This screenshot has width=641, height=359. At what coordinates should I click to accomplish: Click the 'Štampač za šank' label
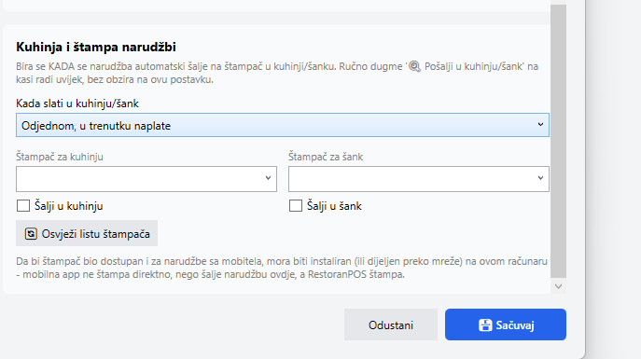click(326, 157)
